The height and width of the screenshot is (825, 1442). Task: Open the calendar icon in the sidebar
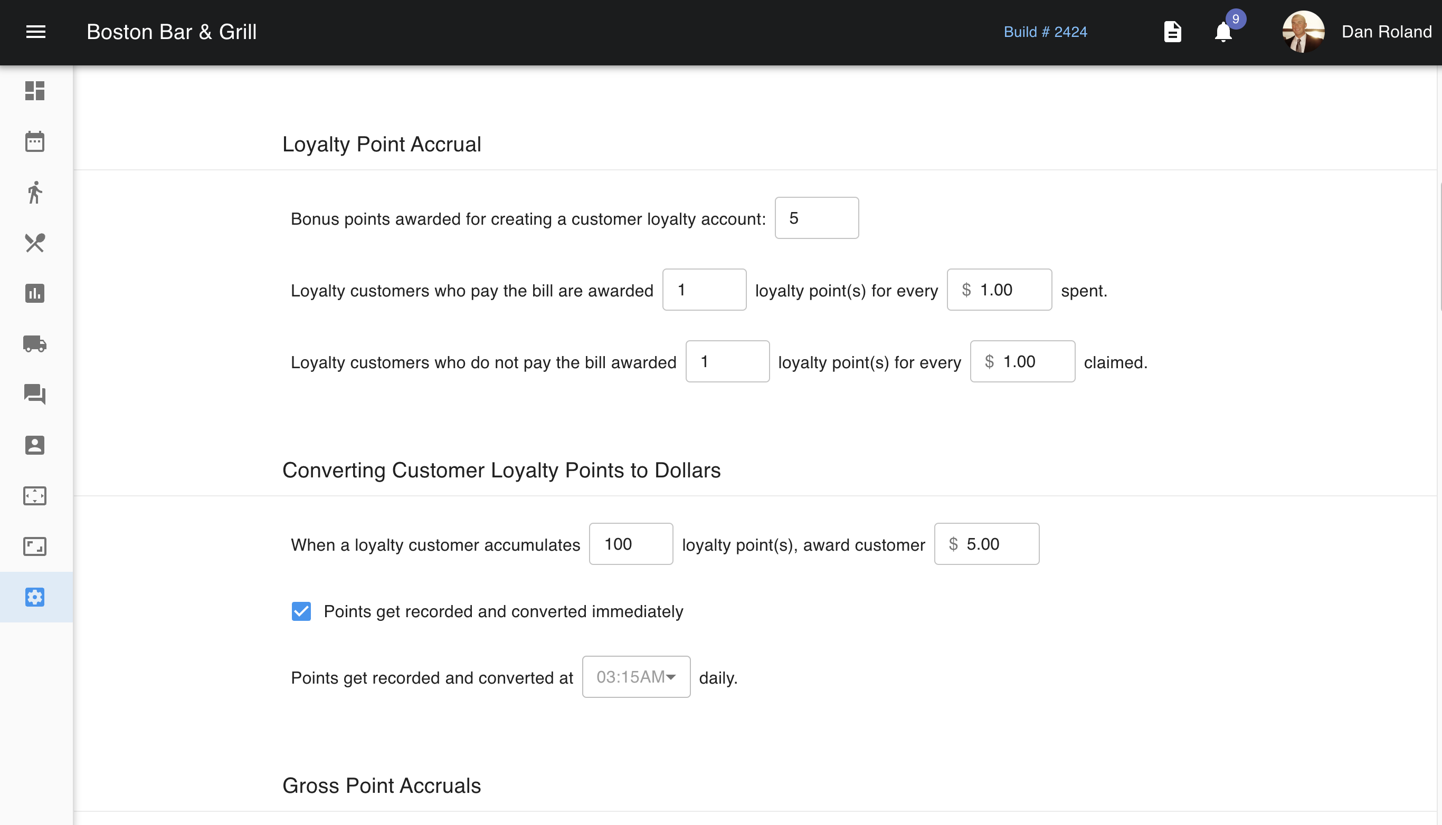click(35, 142)
